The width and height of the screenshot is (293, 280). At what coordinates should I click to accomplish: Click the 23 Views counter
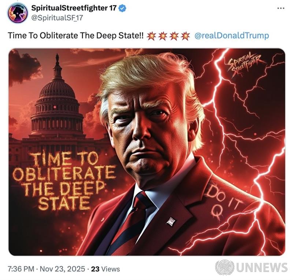pos(105,269)
